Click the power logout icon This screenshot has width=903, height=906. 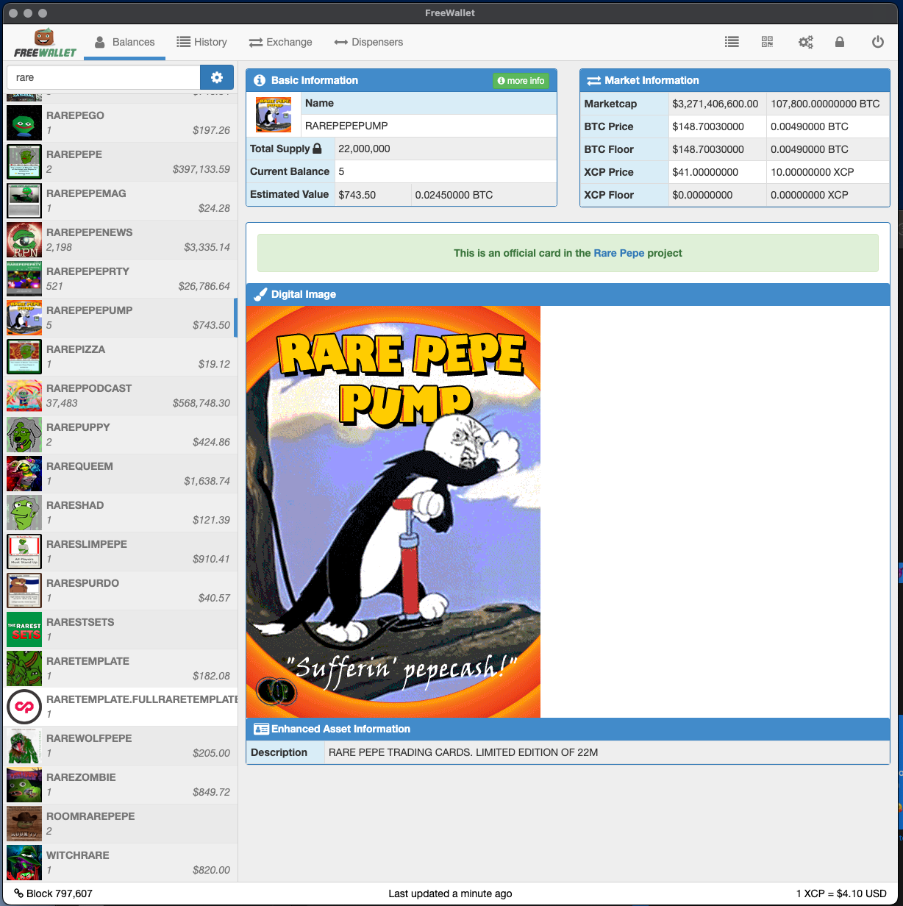[x=878, y=42]
